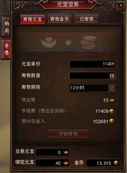Viewport: 127px width, 173px height.
Task: Close the 元宝交易 window
Action: [121, 5]
